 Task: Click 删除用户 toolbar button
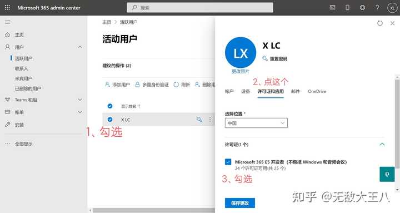(205, 85)
